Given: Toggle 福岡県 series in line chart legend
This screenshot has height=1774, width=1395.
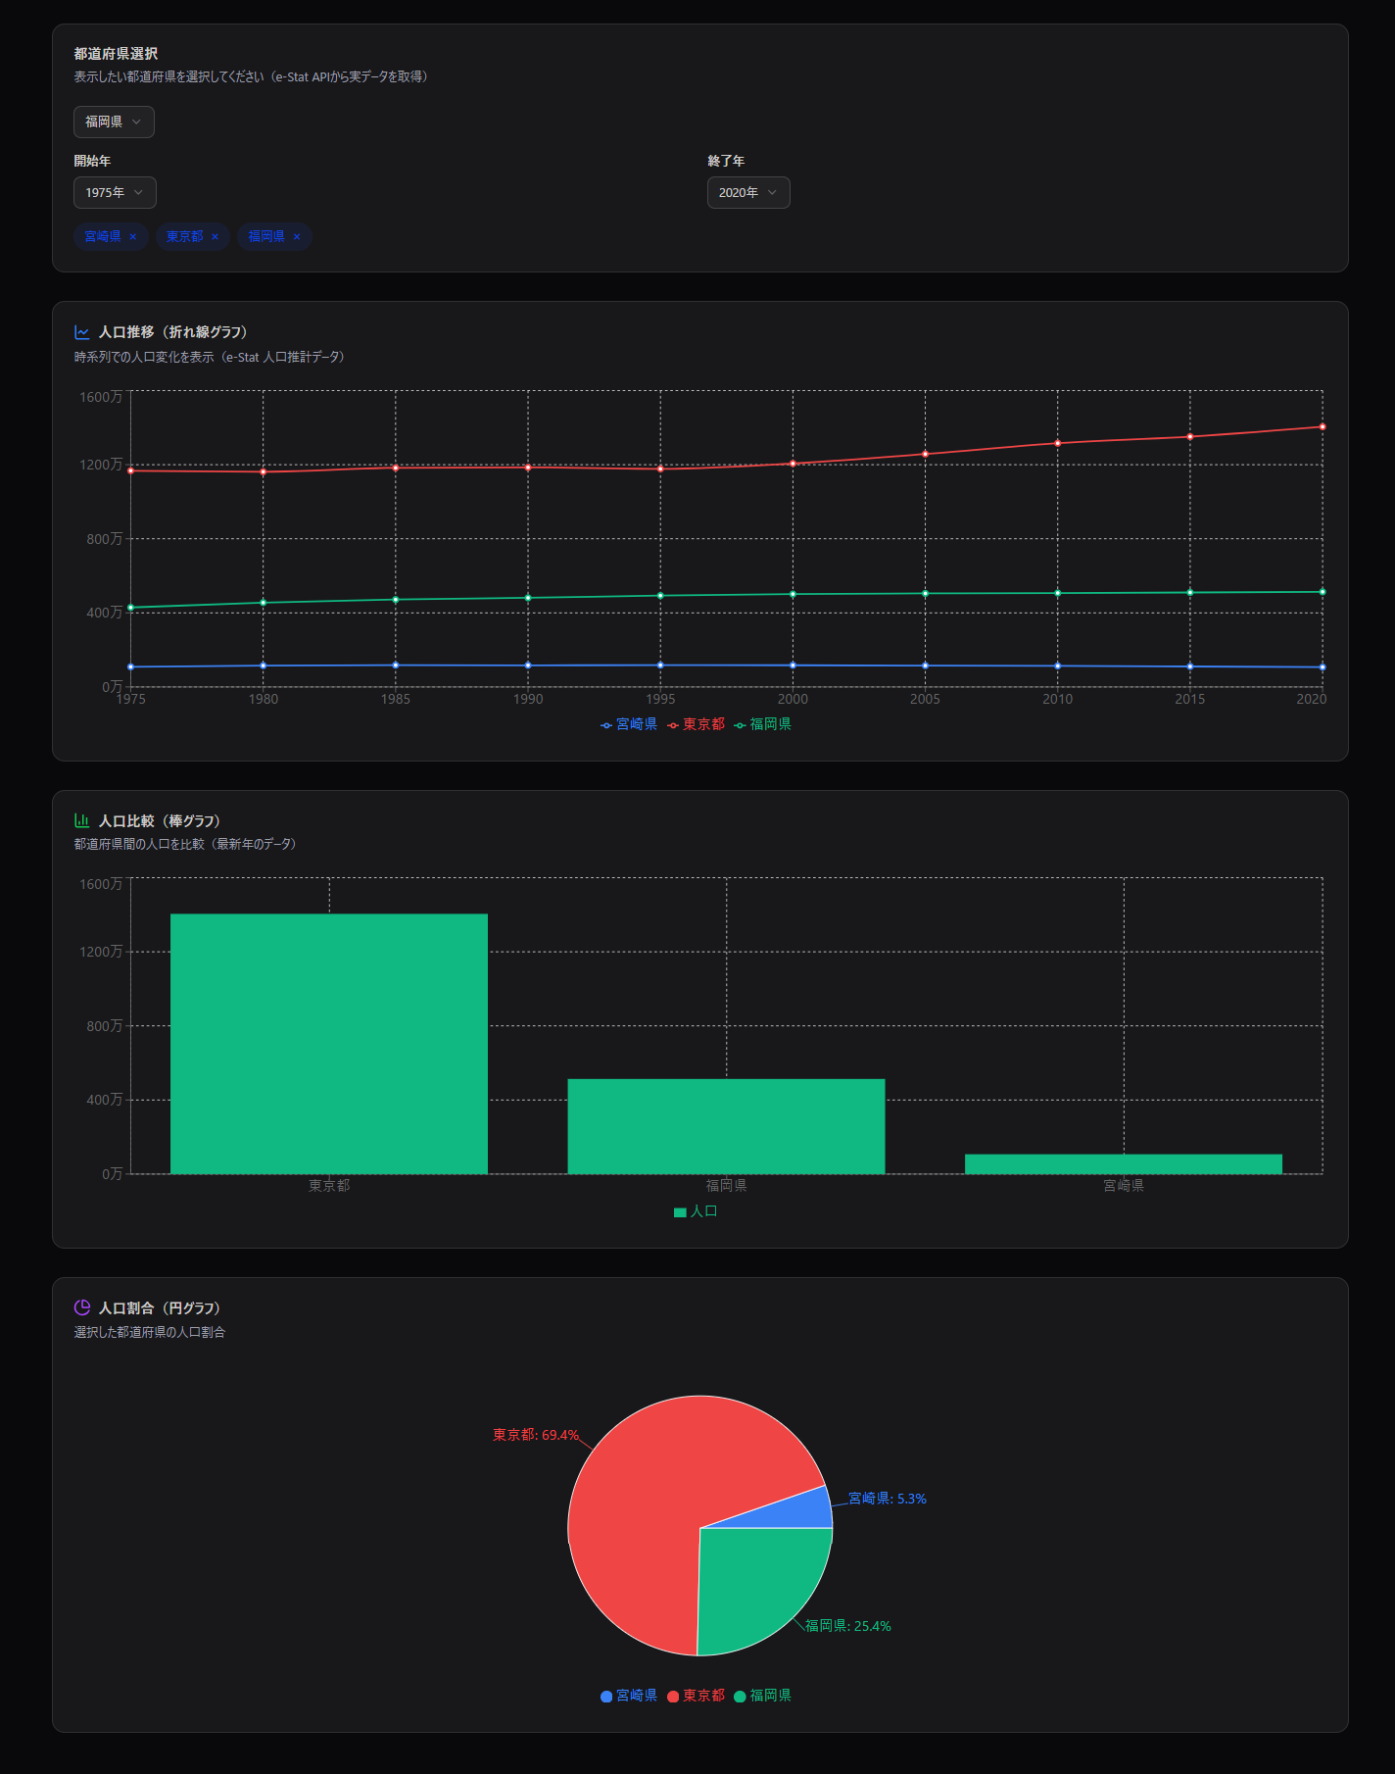Looking at the screenshot, I should pyautogui.click(x=763, y=724).
